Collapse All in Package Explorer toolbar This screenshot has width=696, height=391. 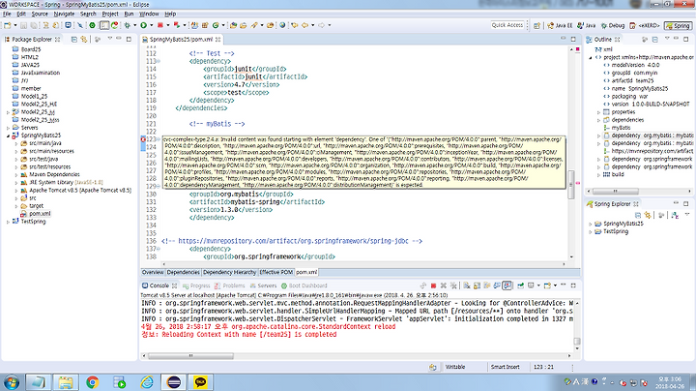click(74, 39)
